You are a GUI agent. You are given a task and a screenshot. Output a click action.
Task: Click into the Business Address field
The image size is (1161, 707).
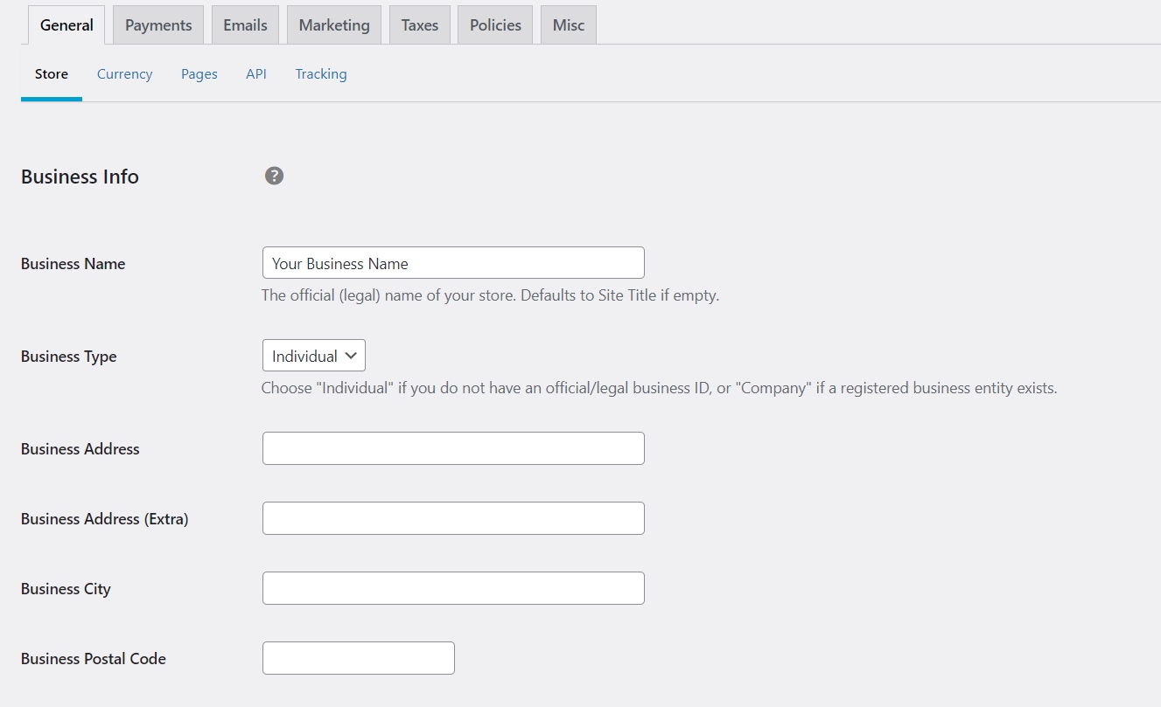click(x=453, y=448)
